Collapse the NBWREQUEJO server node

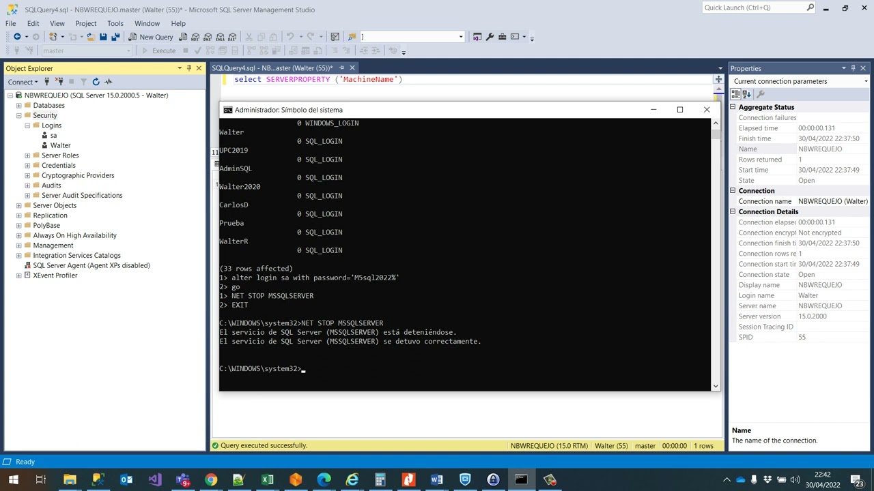[10, 95]
